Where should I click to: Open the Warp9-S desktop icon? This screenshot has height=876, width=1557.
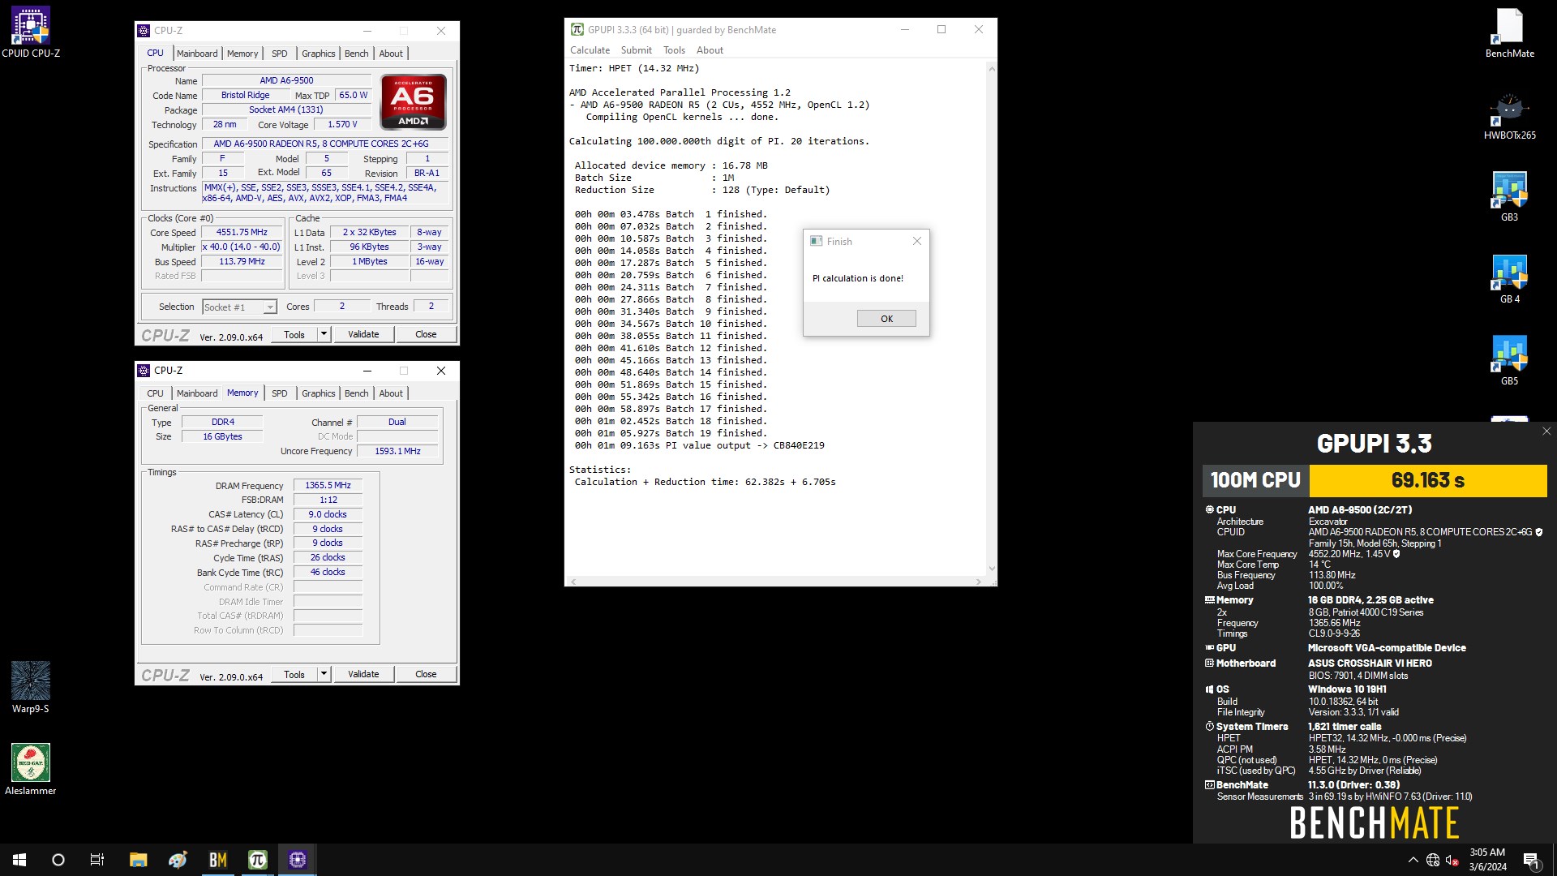click(31, 687)
